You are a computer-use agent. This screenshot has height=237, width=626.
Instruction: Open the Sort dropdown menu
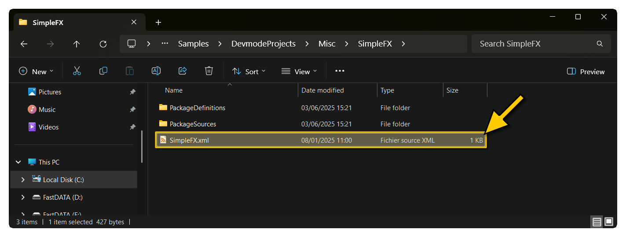point(249,72)
